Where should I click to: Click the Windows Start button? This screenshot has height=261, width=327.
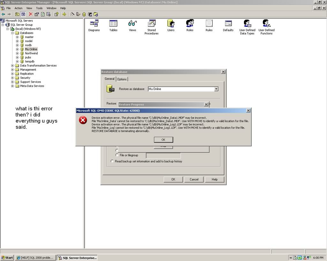7,257
